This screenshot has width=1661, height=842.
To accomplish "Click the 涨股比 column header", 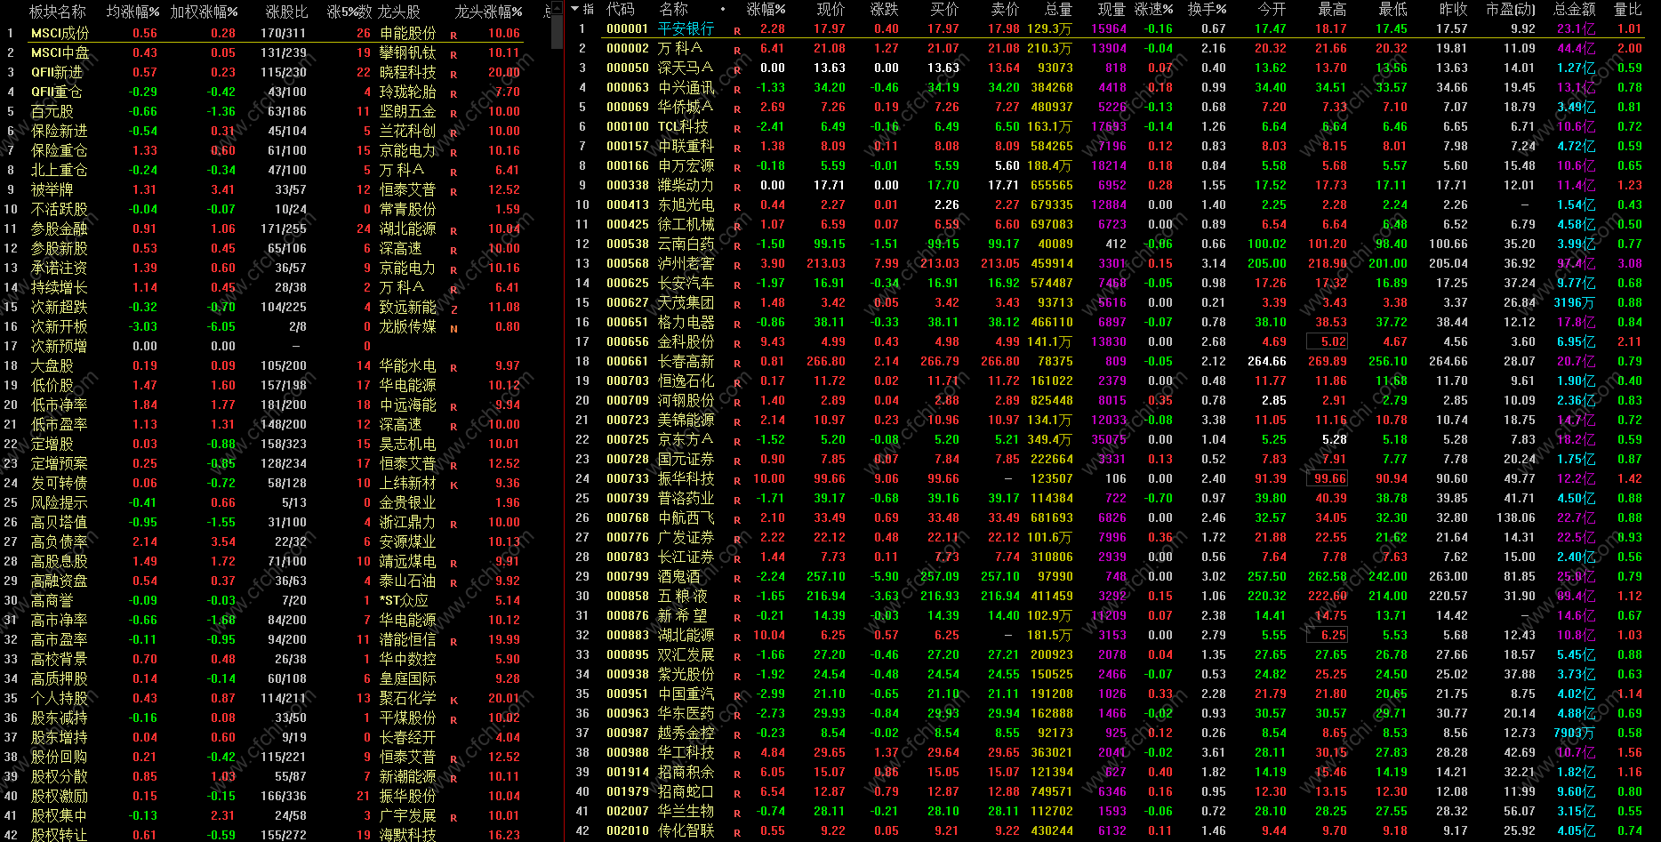I will [x=286, y=12].
